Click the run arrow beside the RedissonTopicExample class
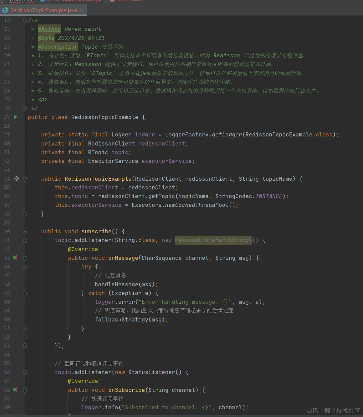This screenshot has width=363, height=417. (15, 117)
